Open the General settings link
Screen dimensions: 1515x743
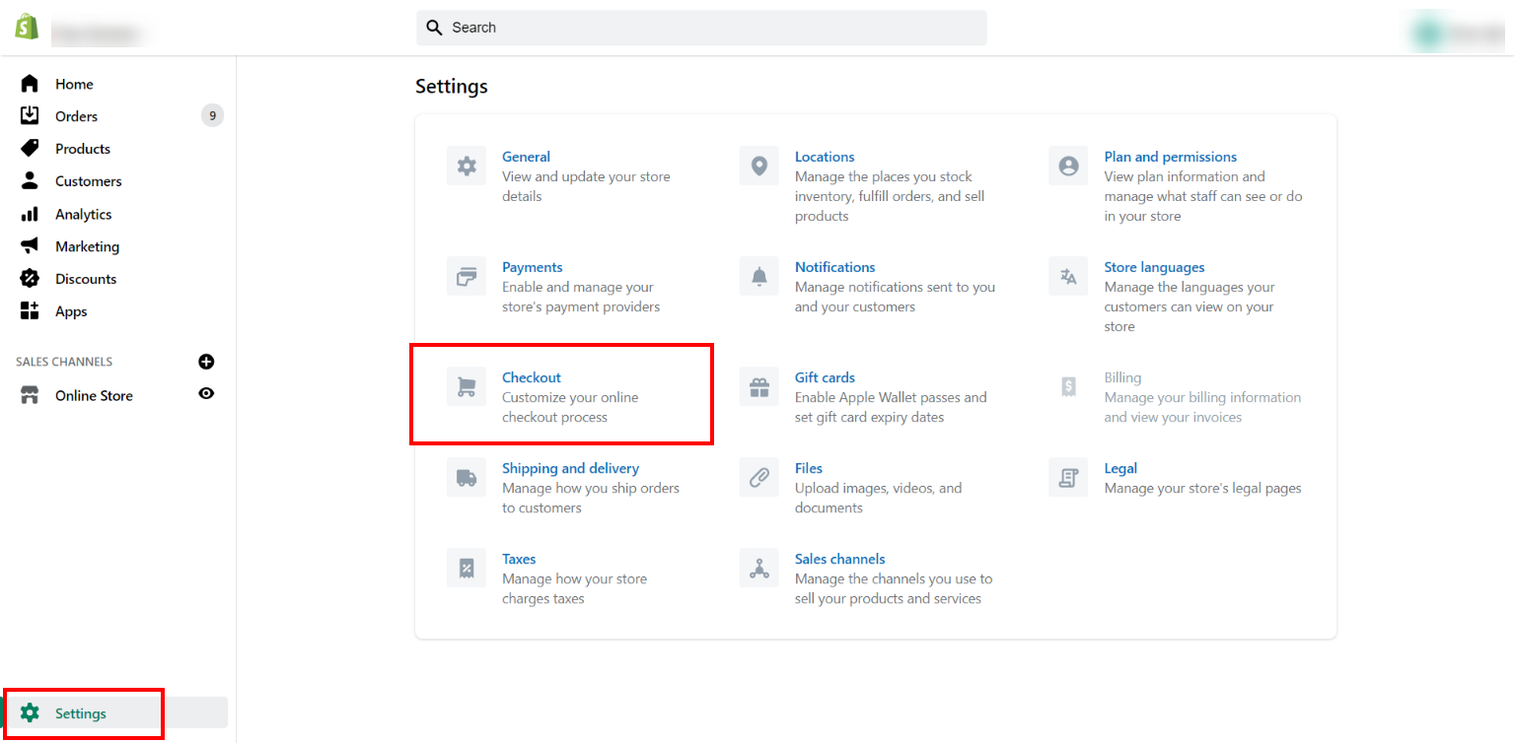pyautogui.click(x=526, y=156)
